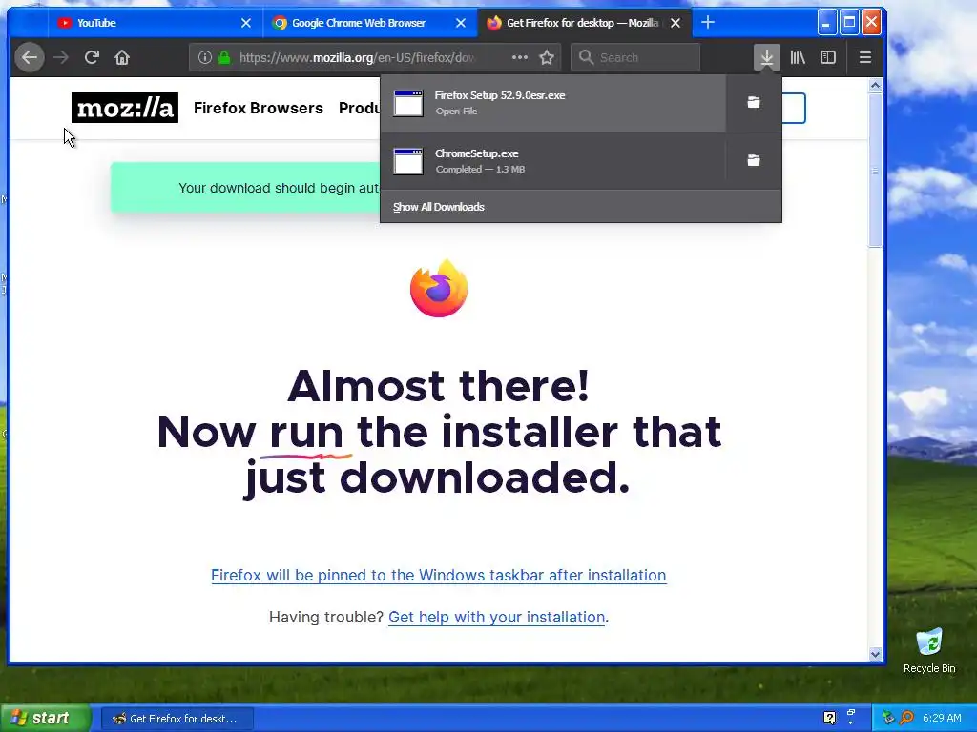The image size is (977, 732).
Task: Click the help question mark tray icon
Action: pos(829,718)
